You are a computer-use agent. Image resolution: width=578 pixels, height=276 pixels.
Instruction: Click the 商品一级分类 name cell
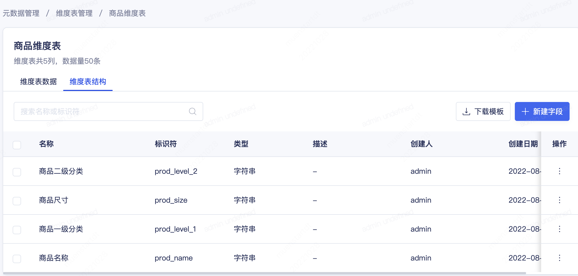61,229
